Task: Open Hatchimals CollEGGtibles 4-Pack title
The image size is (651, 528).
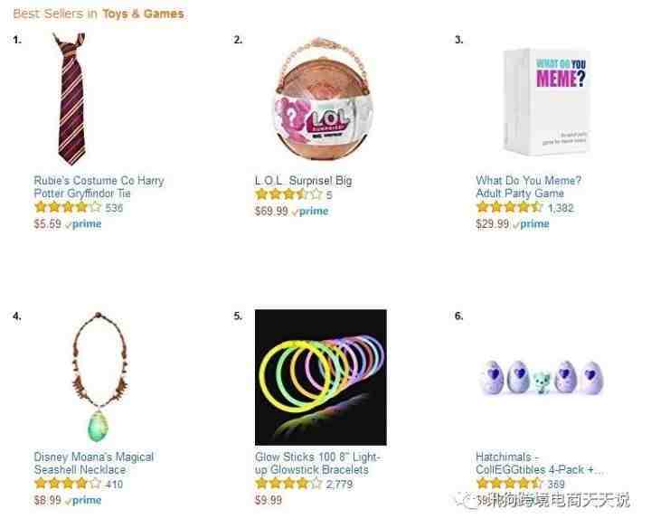Action: coord(539,463)
